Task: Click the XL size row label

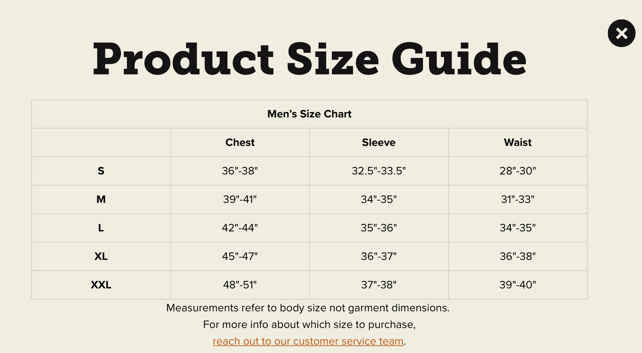Action: coord(101,256)
